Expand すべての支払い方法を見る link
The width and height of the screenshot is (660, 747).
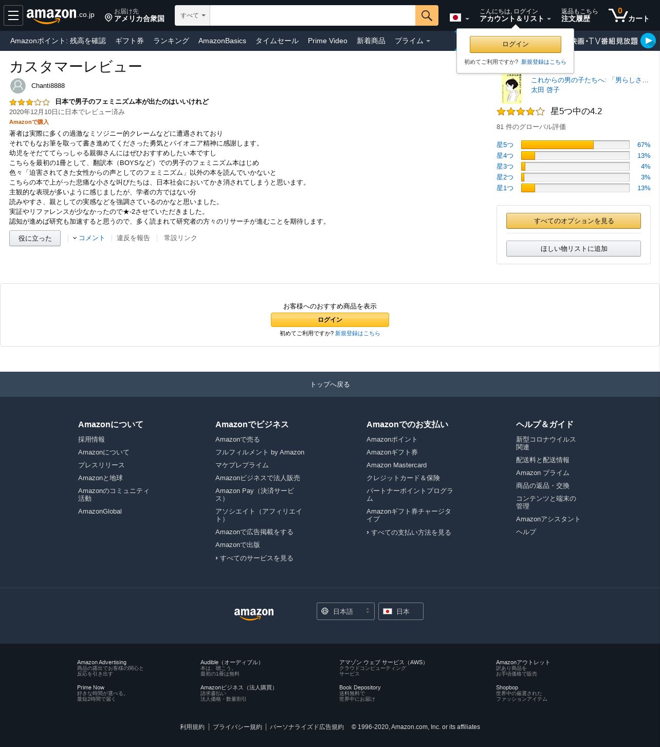[x=409, y=533]
